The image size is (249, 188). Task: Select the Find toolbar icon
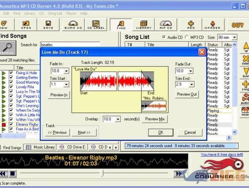121,25
